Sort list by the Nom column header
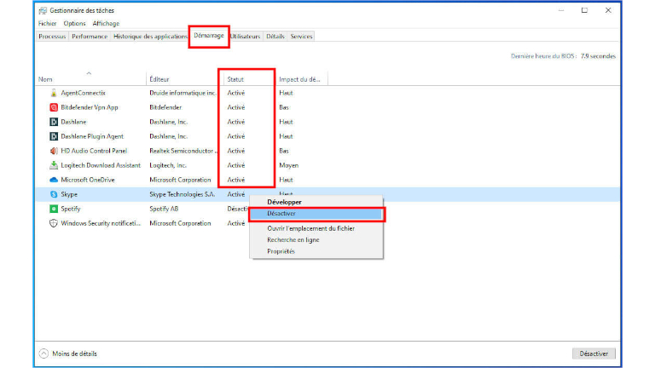The height and width of the screenshot is (368, 655). point(45,79)
